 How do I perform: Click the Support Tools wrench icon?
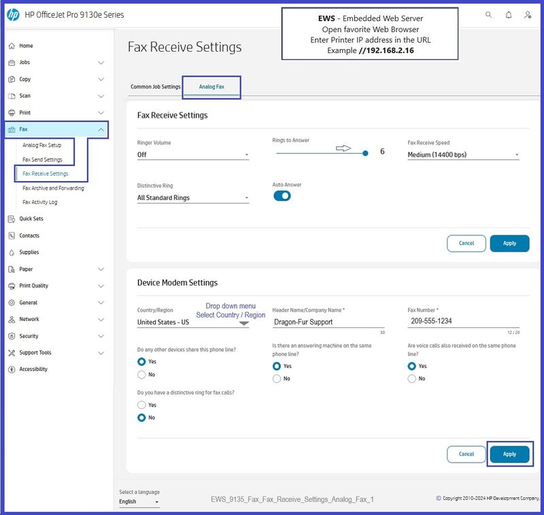tap(12, 353)
